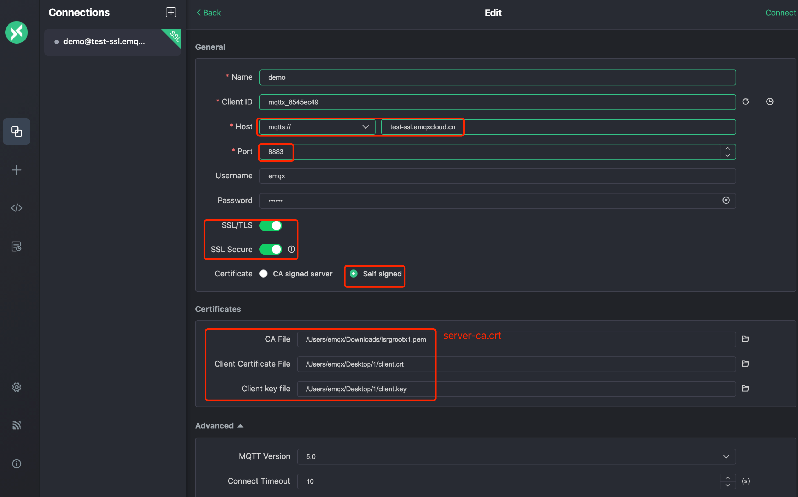The height and width of the screenshot is (497, 798).
Task: Increase the Port value with the up arrow
Action: tap(728, 148)
